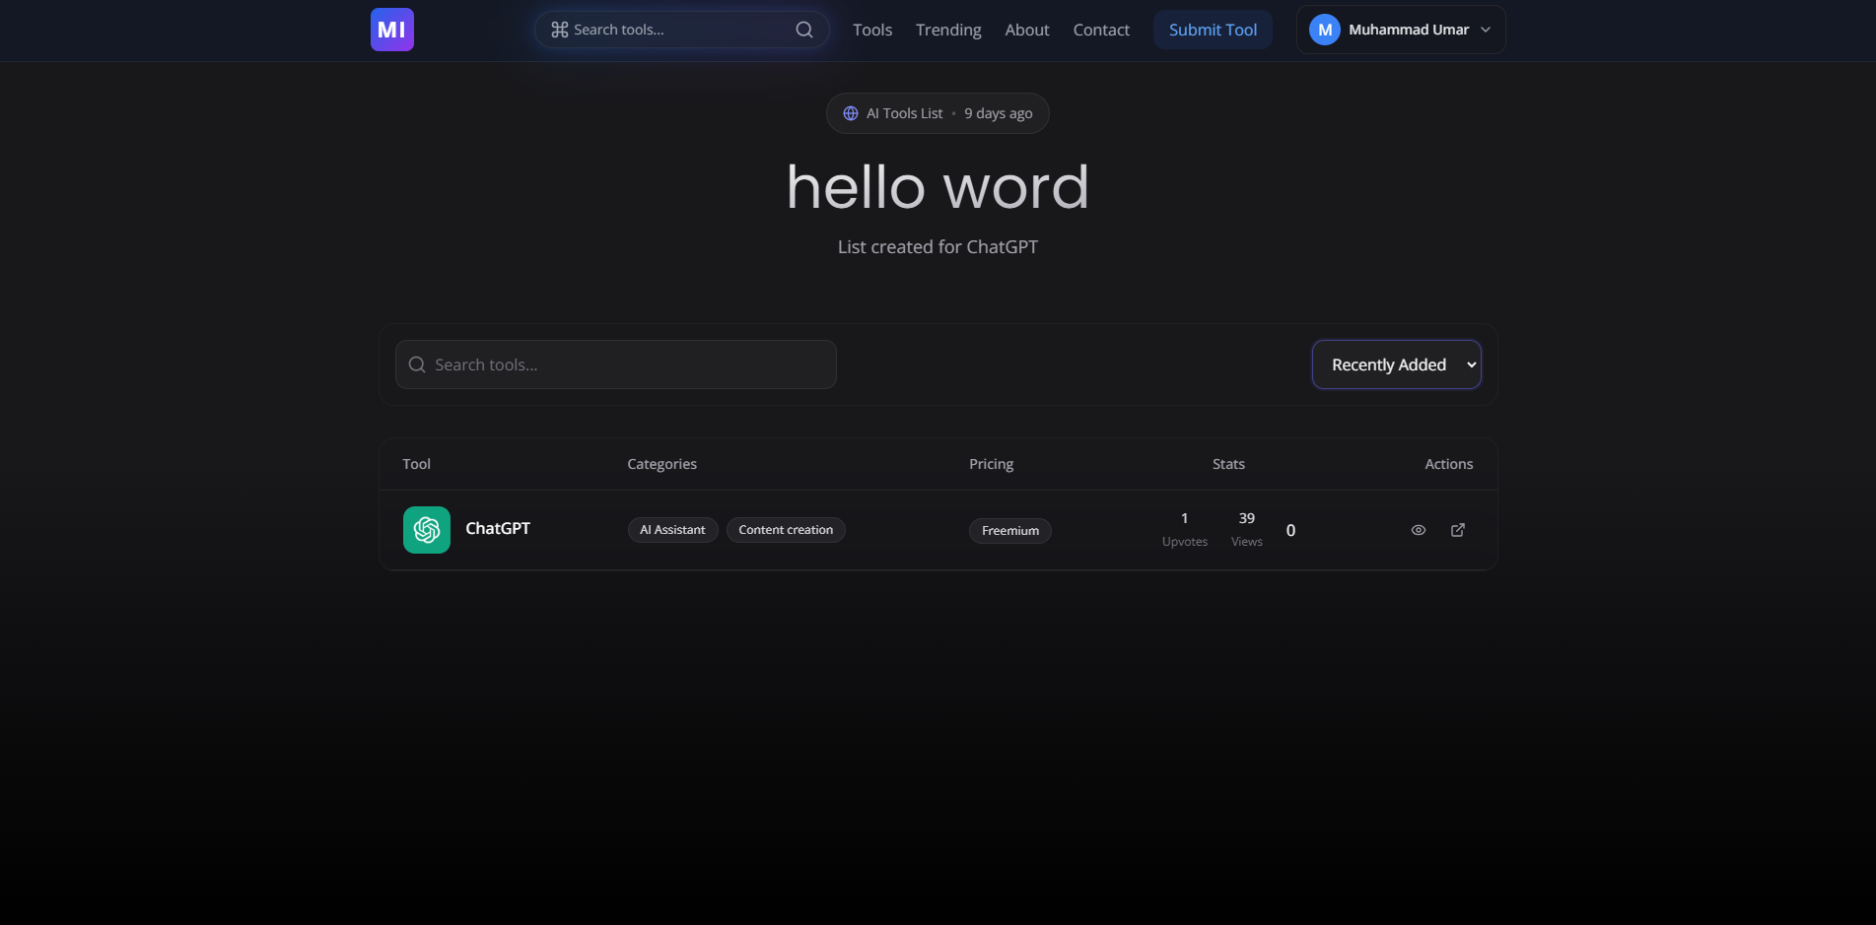
Task: Select the AI Assistant category tag
Action: click(672, 530)
